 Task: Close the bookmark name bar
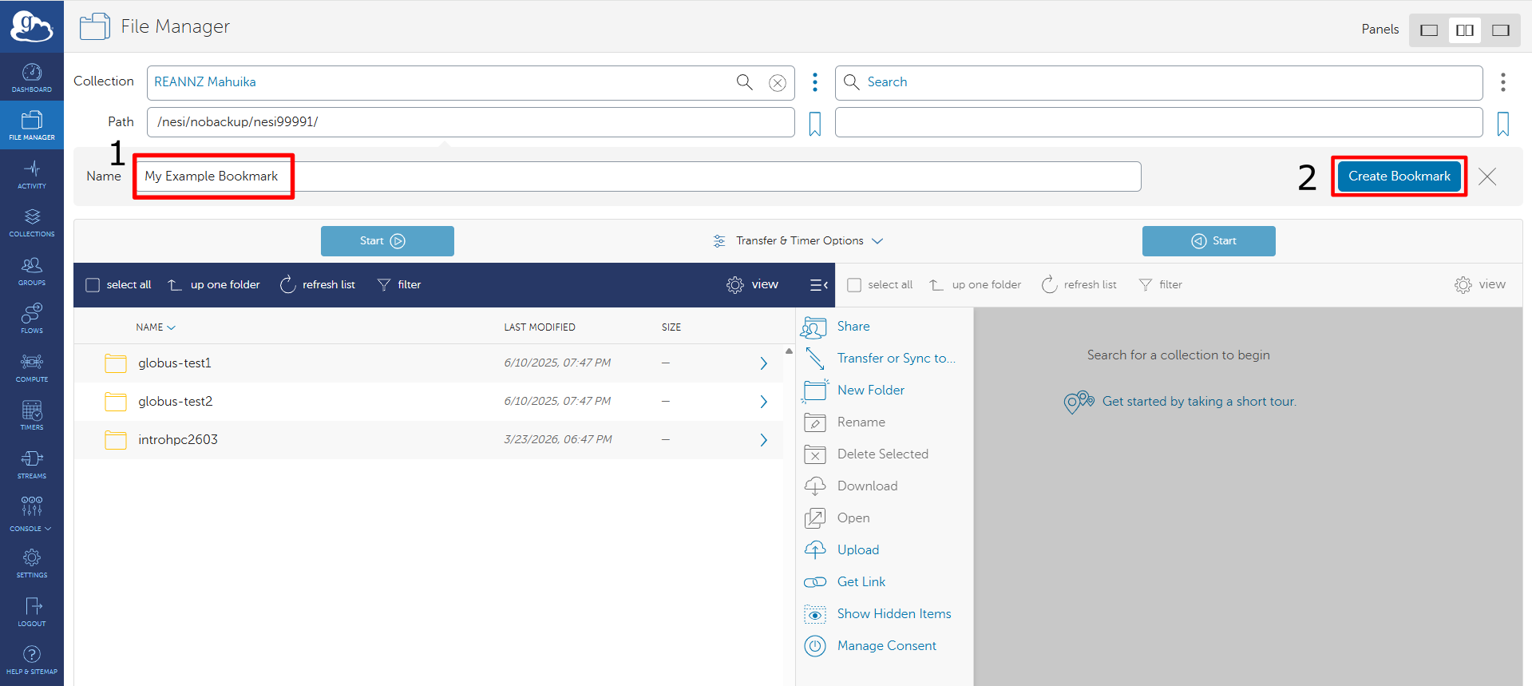tap(1486, 176)
